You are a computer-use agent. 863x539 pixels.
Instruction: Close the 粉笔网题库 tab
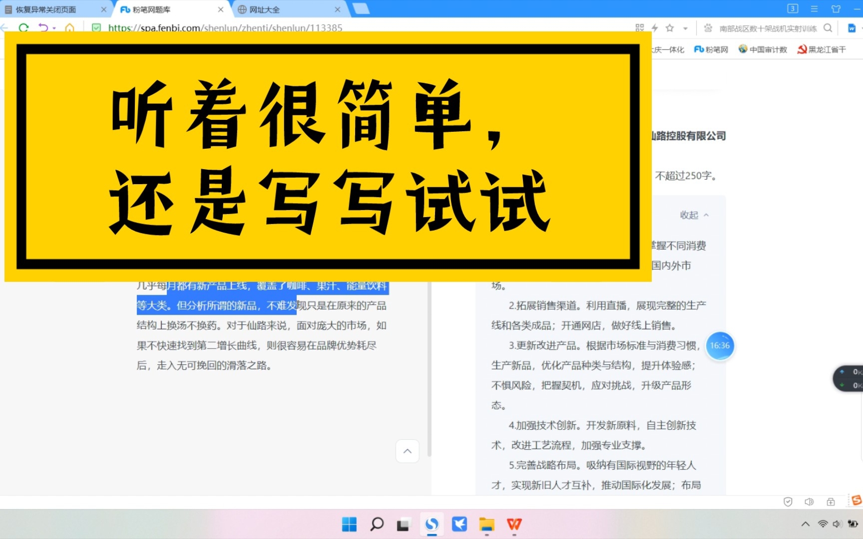[x=221, y=9]
